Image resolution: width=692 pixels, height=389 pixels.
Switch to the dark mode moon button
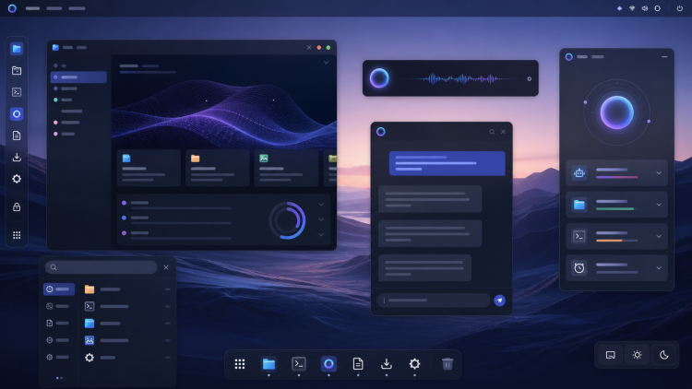tap(663, 355)
